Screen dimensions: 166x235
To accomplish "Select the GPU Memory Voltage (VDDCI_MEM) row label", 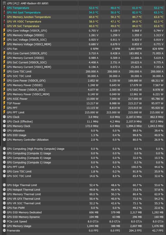I will point(29,44).
